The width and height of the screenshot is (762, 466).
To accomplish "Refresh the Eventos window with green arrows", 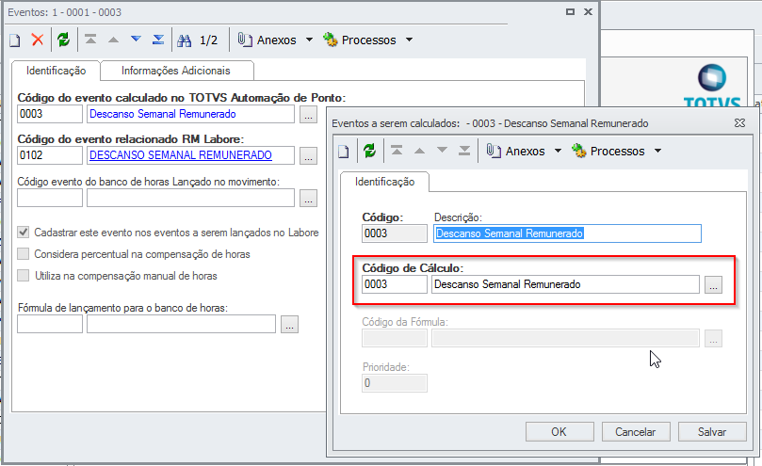I will (64, 40).
